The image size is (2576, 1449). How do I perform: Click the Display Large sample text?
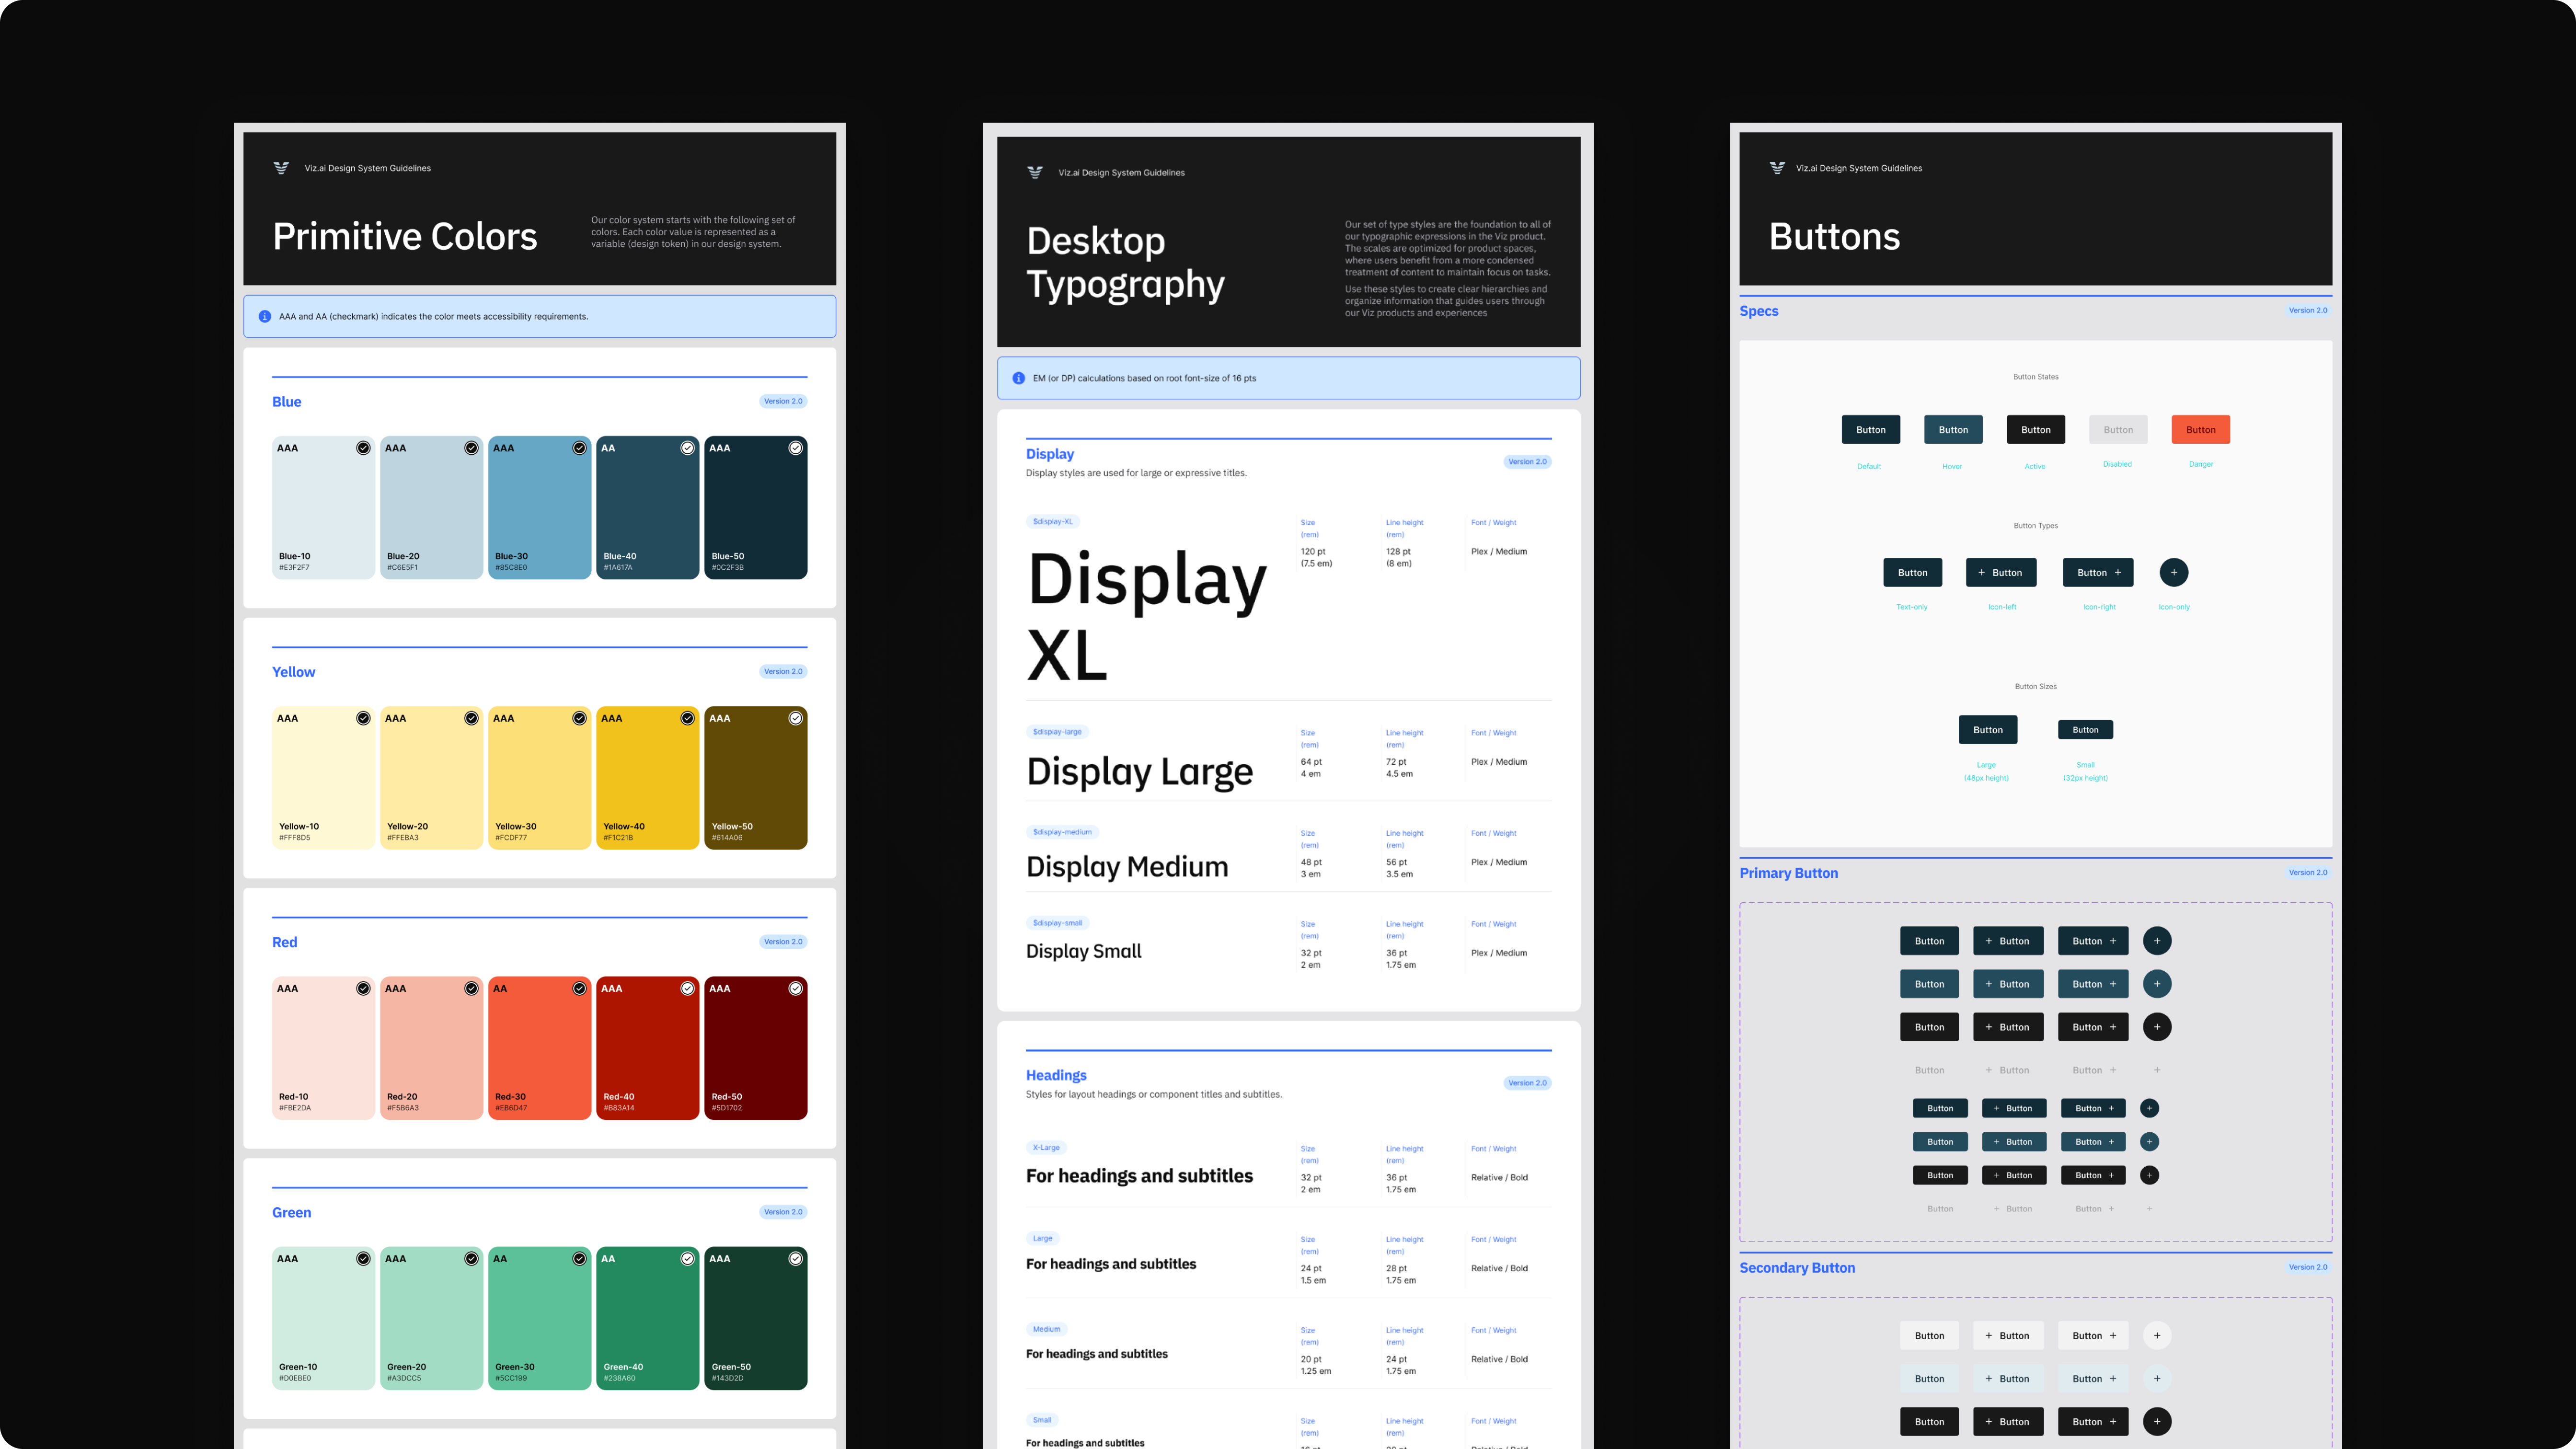pos(1139,772)
